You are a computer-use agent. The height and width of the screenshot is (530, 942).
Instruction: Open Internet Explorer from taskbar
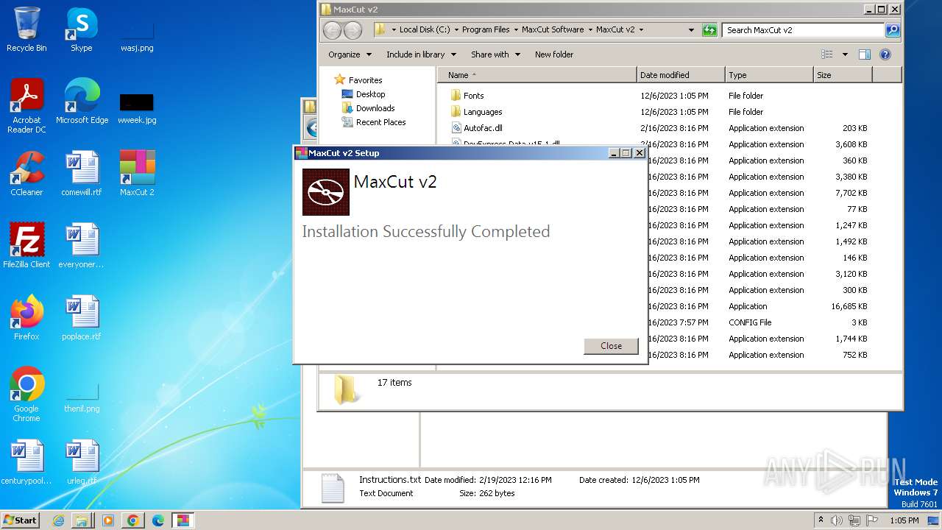pos(59,520)
